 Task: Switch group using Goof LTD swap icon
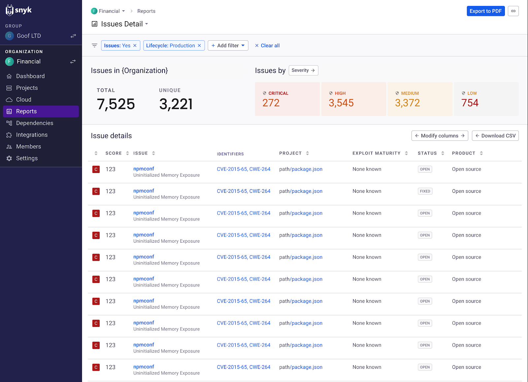[x=73, y=36]
